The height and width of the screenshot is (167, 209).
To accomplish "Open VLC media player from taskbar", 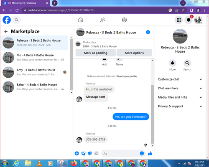I will [x=39, y=163].
